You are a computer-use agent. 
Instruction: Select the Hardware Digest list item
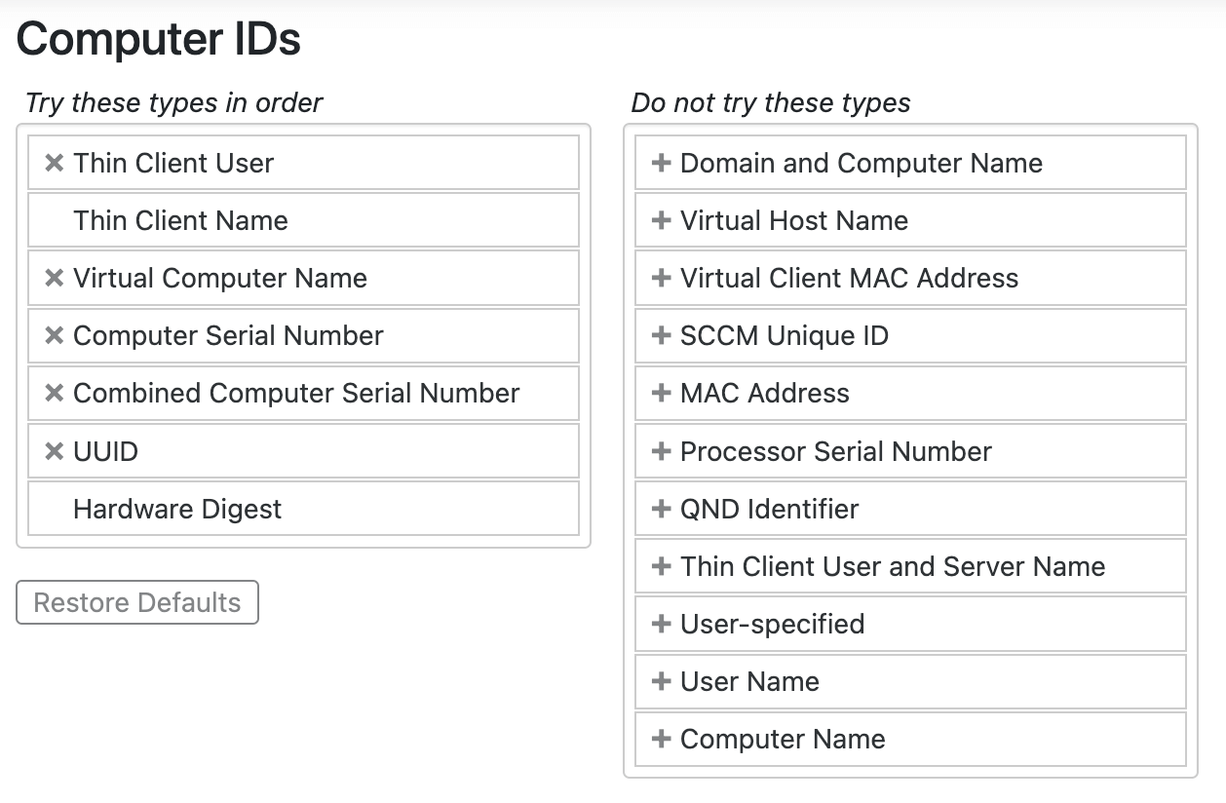[177, 509]
